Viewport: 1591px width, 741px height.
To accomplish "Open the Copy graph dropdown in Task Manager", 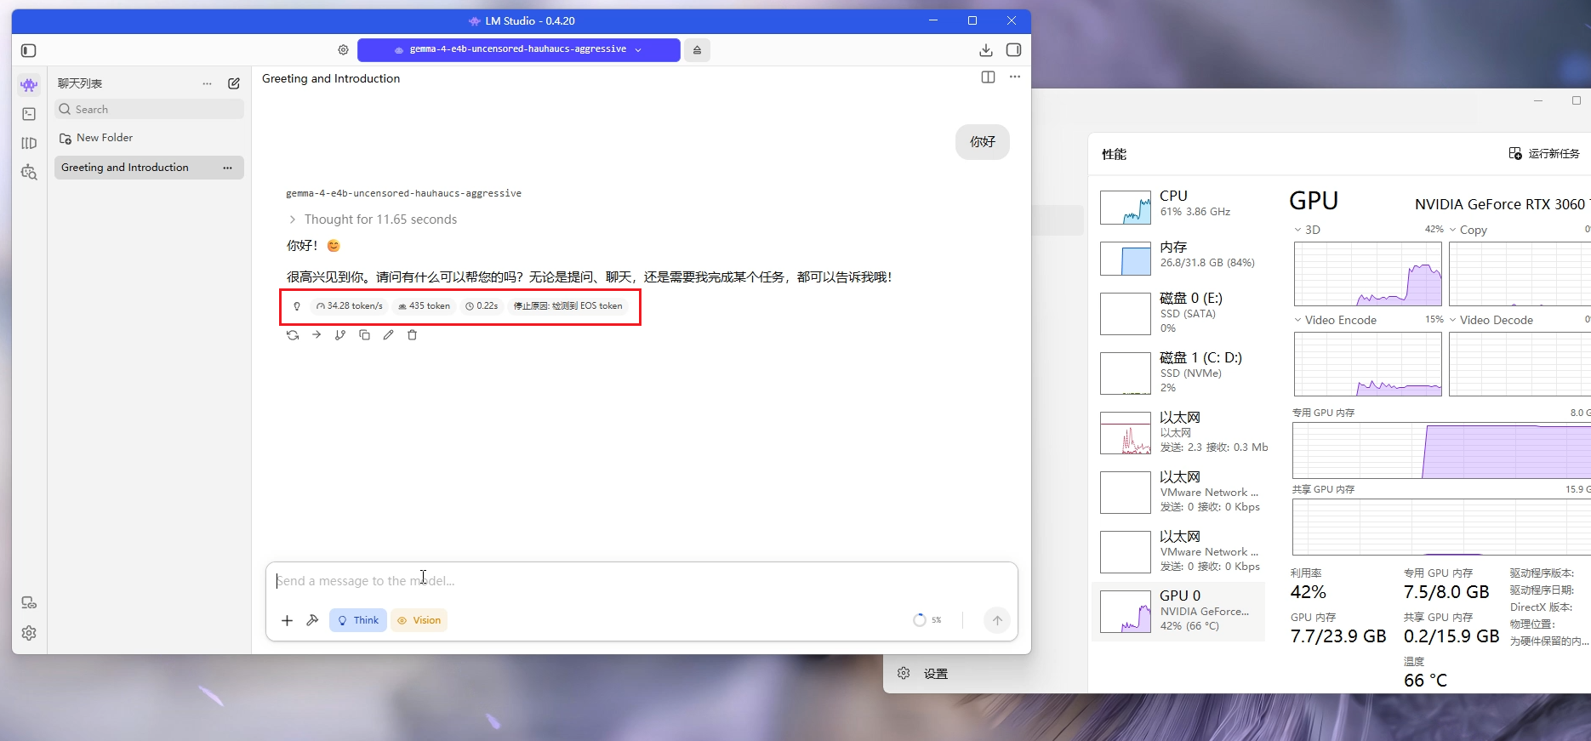I will (1468, 230).
